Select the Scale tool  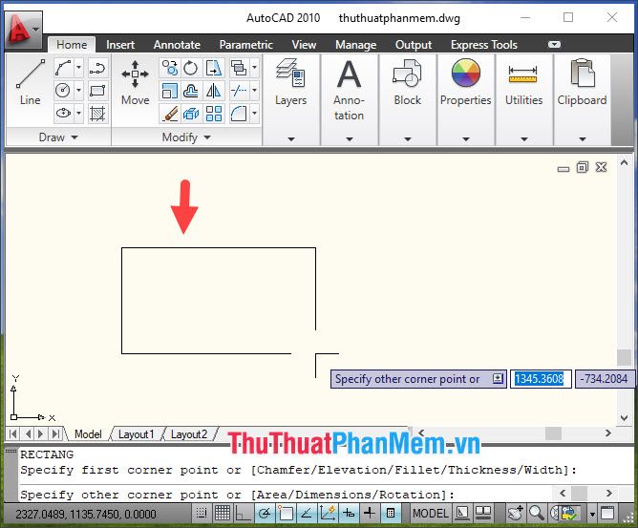[x=170, y=91]
